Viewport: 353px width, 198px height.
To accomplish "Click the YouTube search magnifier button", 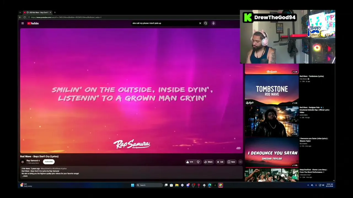I will [205, 23].
